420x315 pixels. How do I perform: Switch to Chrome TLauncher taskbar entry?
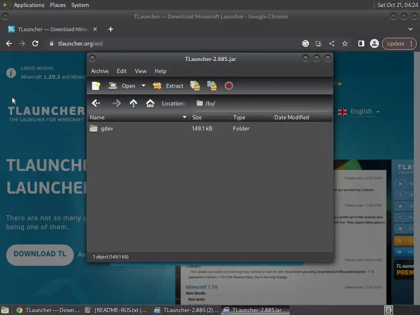point(48,310)
